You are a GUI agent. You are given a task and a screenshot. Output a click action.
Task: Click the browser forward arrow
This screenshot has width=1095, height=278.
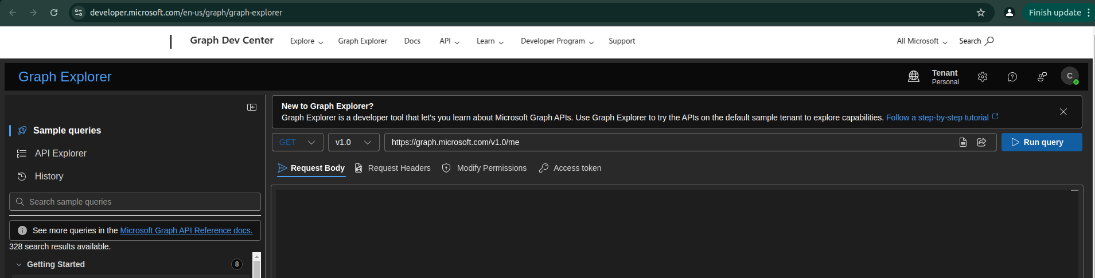33,13
